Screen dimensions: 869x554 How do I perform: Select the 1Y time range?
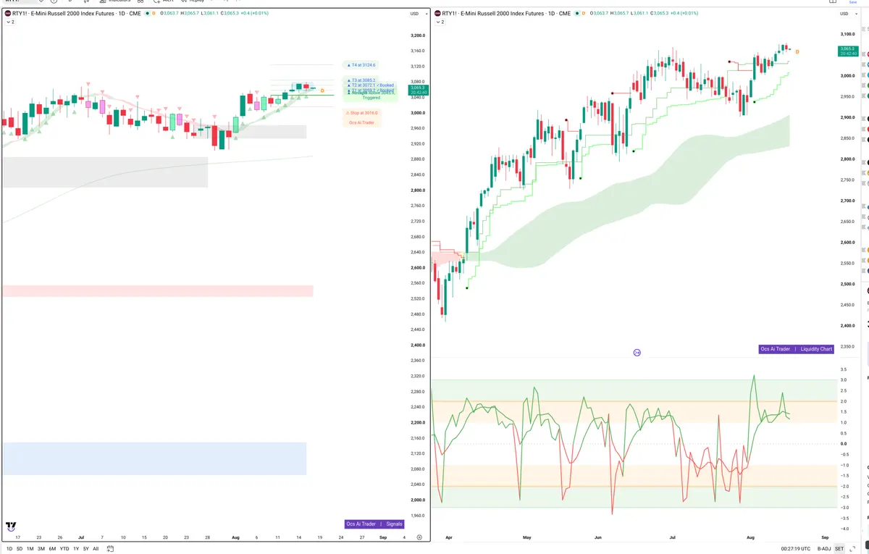pos(76,549)
